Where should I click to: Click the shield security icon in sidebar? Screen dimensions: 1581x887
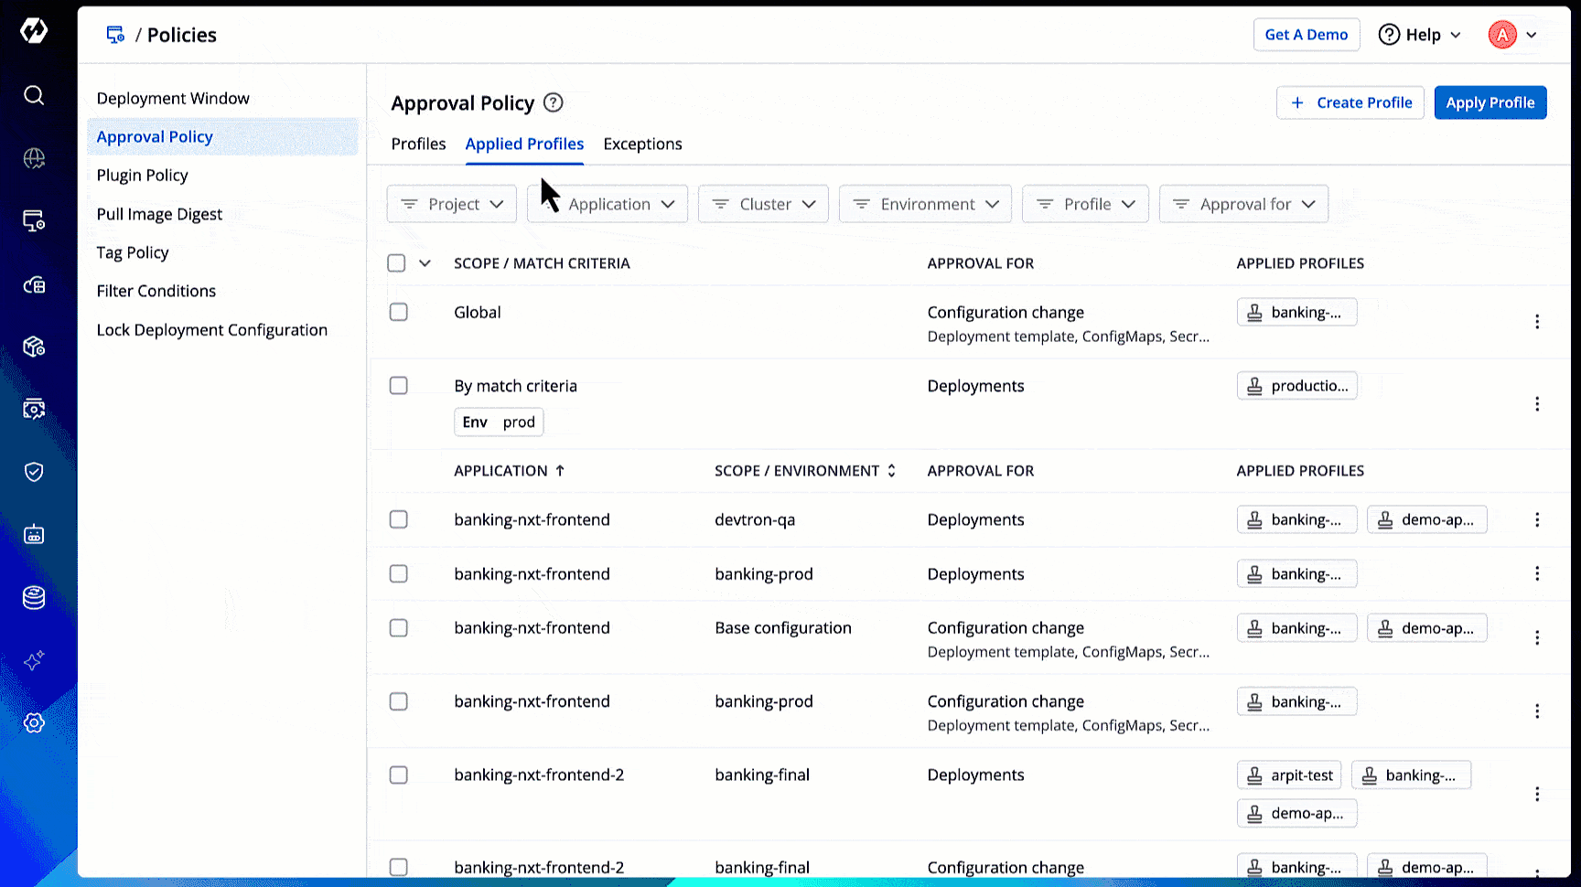pyautogui.click(x=34, y=472)
